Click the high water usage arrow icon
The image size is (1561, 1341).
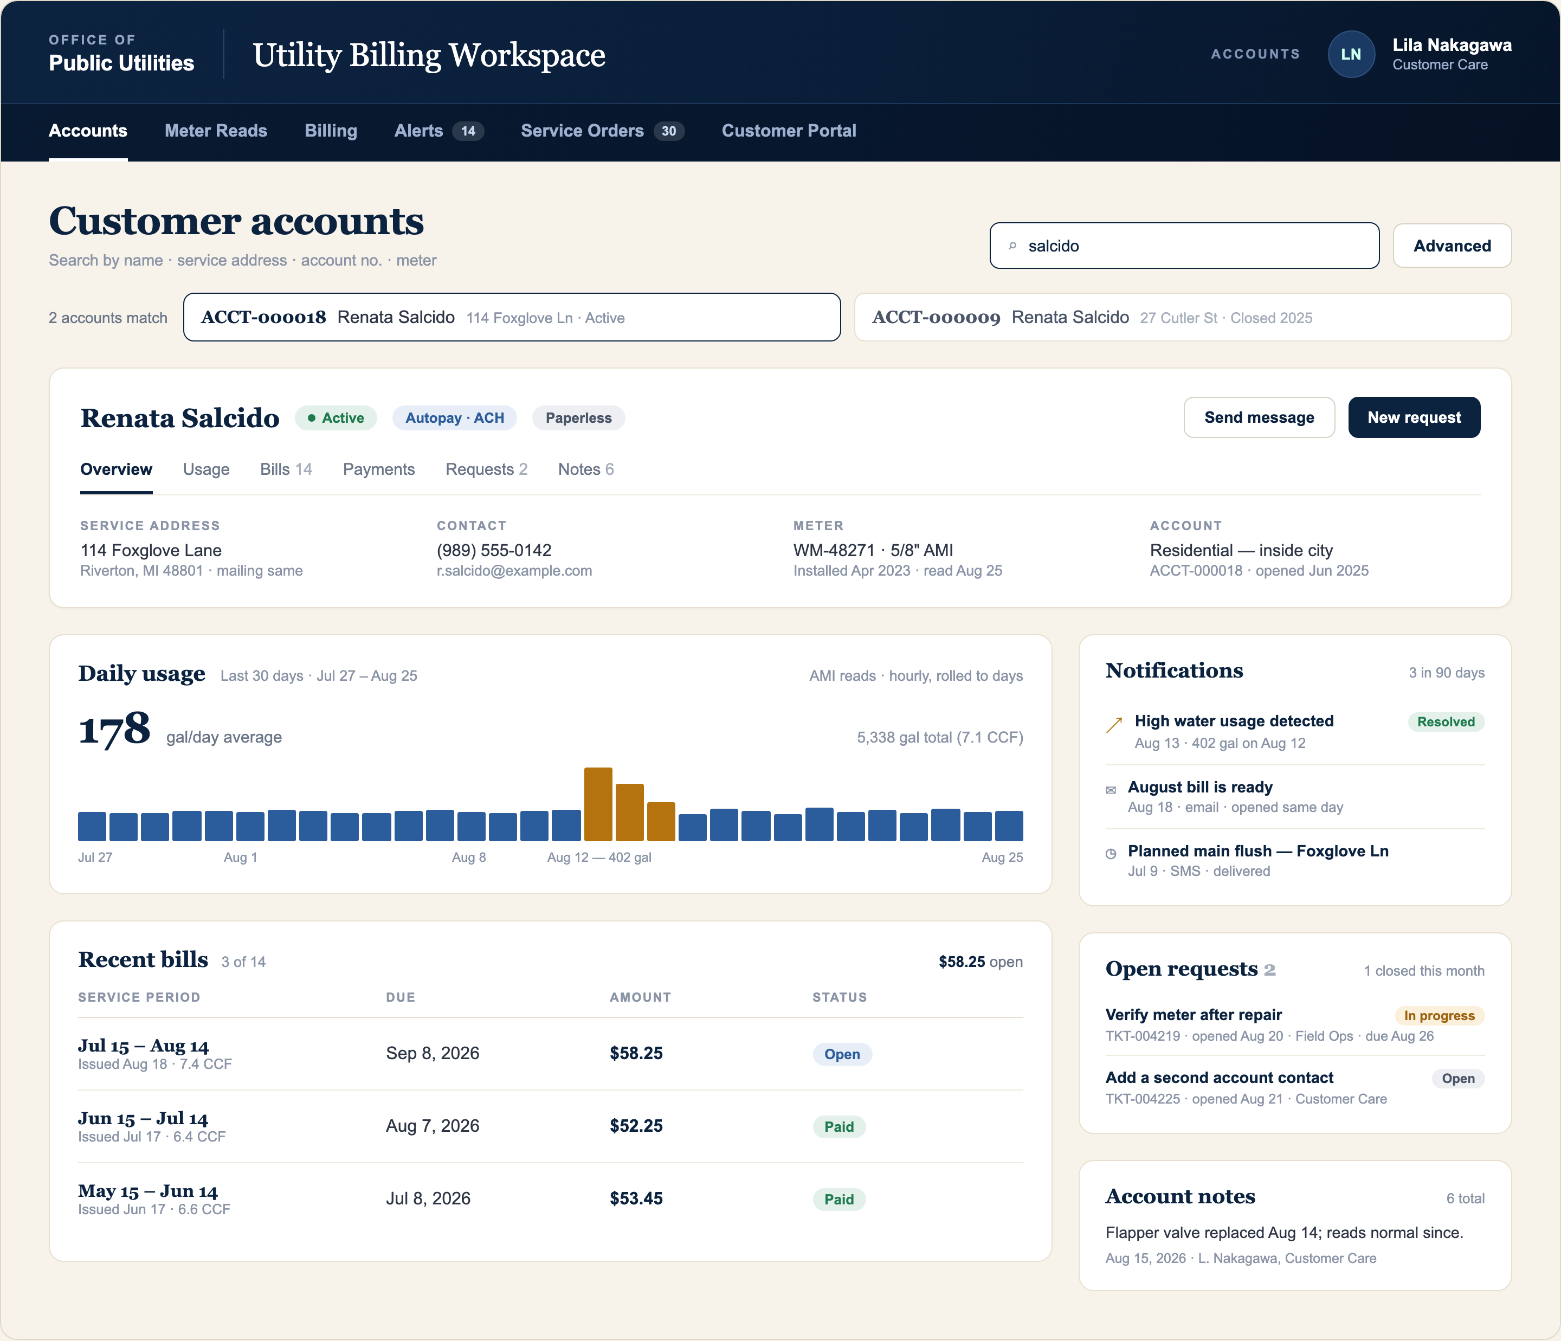click(1114, 725)
